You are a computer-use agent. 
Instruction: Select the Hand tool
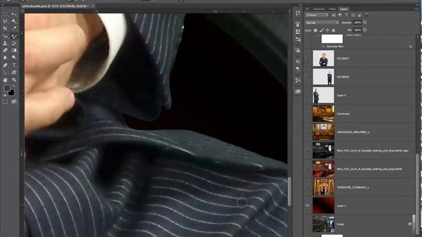click(x=5, y=80)
